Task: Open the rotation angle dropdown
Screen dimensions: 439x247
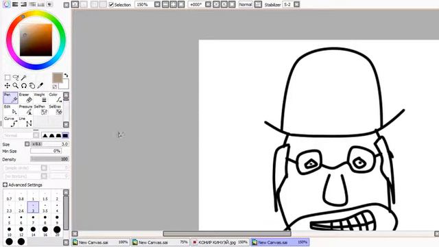Action: click(208, 5)
